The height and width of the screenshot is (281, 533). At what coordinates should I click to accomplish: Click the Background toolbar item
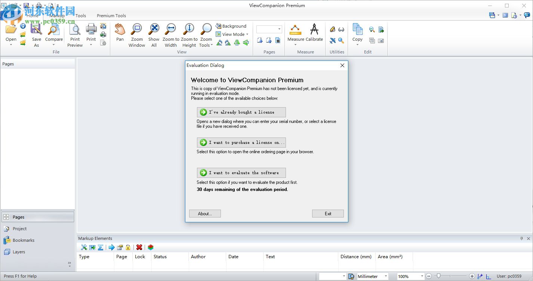[231, 26]
